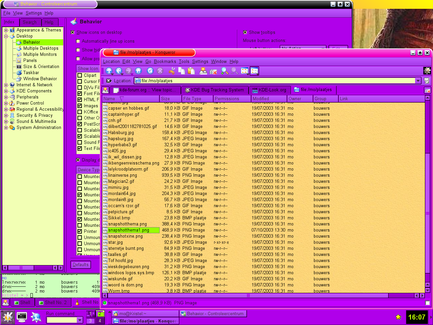Screen dimensions: 433x325
Task: Click the Run command input field
Action: (62, 320)
